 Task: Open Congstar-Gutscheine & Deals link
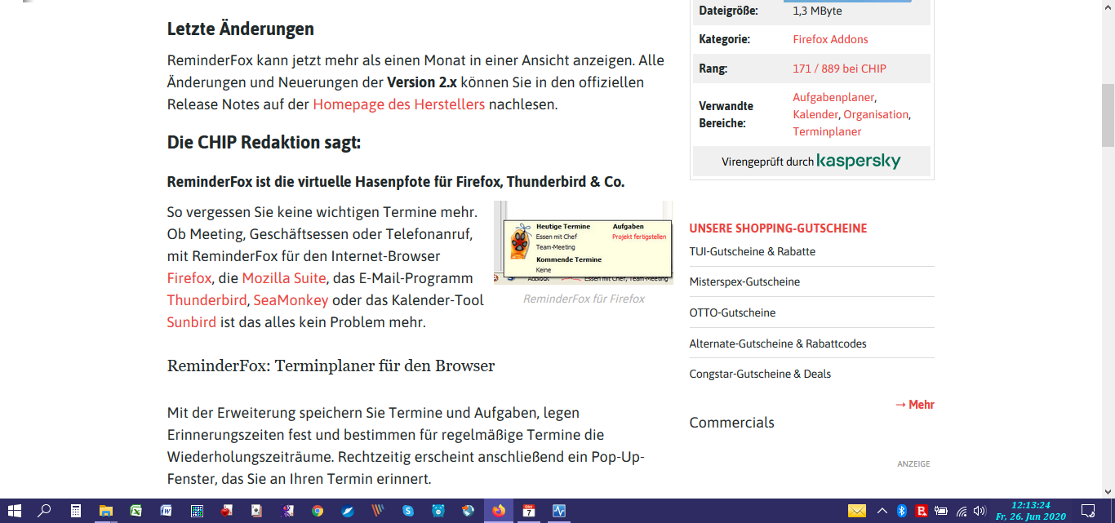point(760,374)
